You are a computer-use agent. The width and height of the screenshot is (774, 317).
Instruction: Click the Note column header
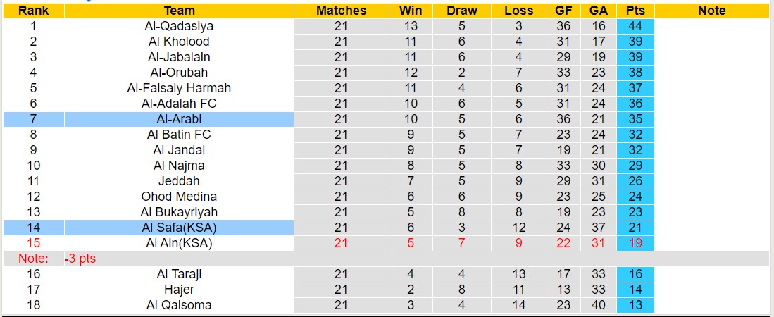coord(711,11)
